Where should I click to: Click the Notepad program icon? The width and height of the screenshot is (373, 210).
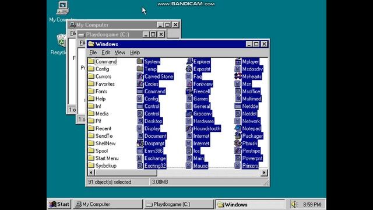pos(238,128)
